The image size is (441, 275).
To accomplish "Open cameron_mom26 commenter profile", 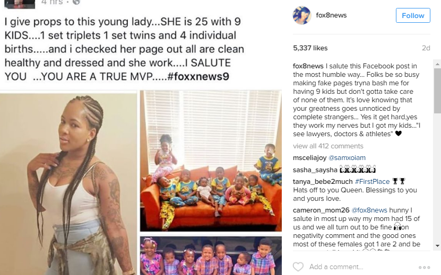I will coord(321,210).
